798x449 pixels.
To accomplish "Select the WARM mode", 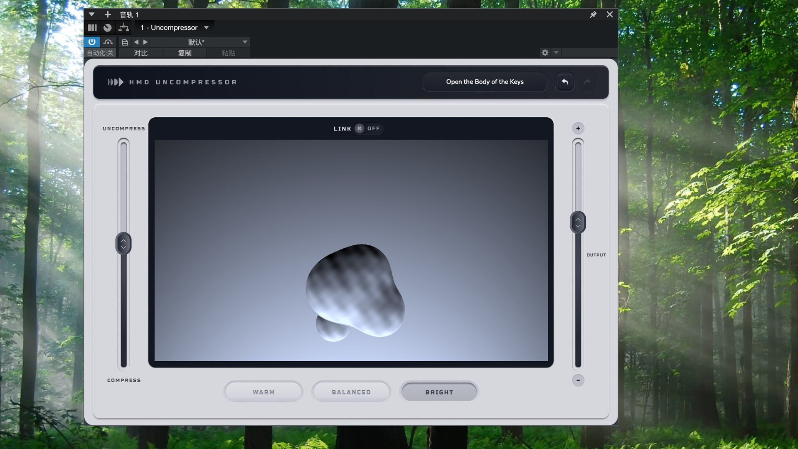I will [x=264, y=392].
